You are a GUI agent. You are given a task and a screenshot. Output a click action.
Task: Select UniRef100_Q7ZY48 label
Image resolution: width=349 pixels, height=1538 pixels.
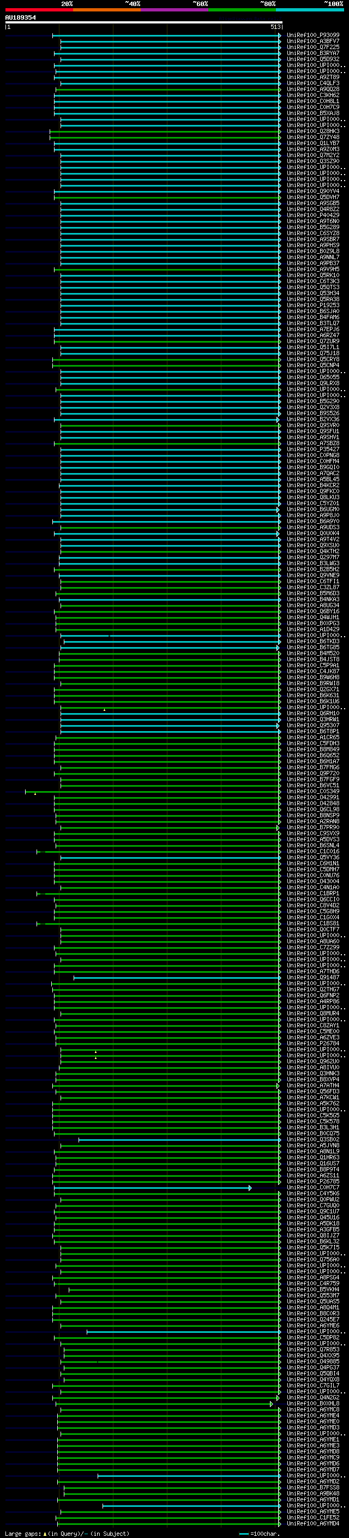[313, 137]
